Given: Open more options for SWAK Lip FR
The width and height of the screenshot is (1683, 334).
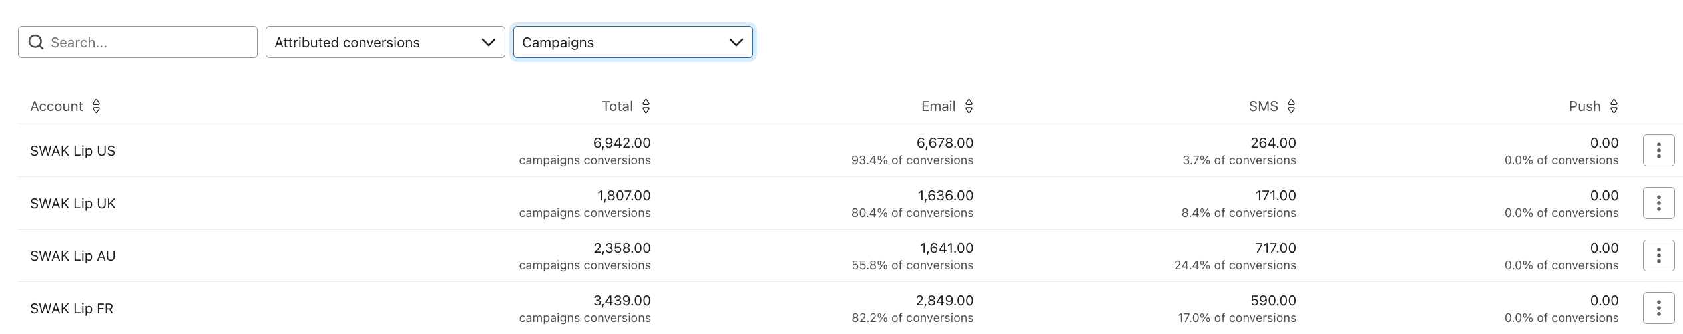Looking at the screenshot, I should pos(1658,309).
